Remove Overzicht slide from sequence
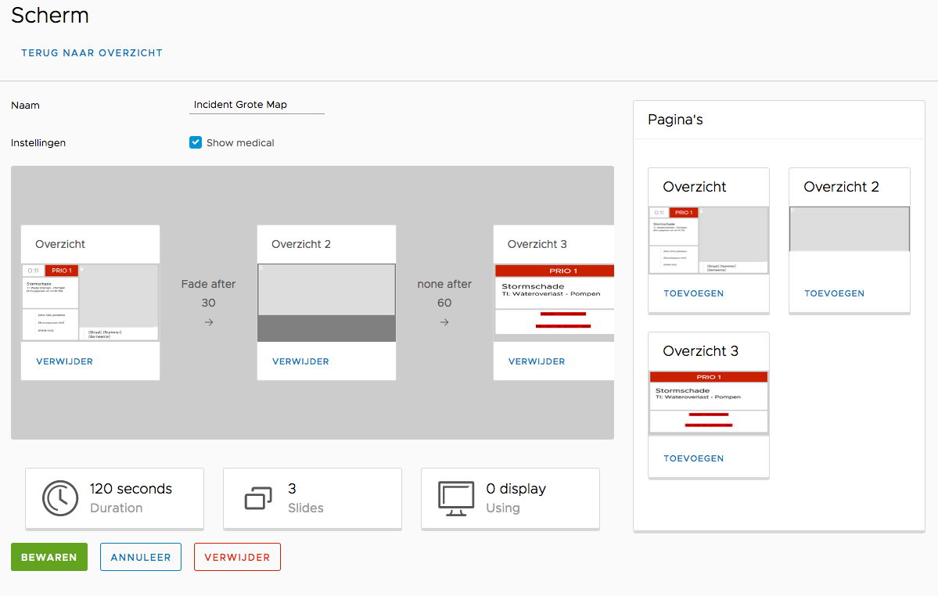This screenshot has height=596, width=938. coord(64,361)
